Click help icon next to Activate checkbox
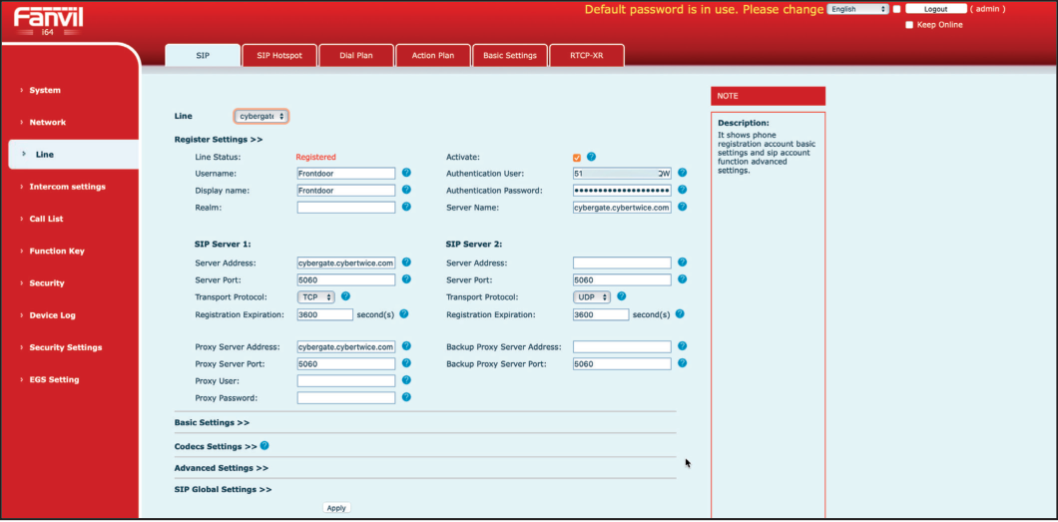1058x522 pixels. [x=592, y=157]
